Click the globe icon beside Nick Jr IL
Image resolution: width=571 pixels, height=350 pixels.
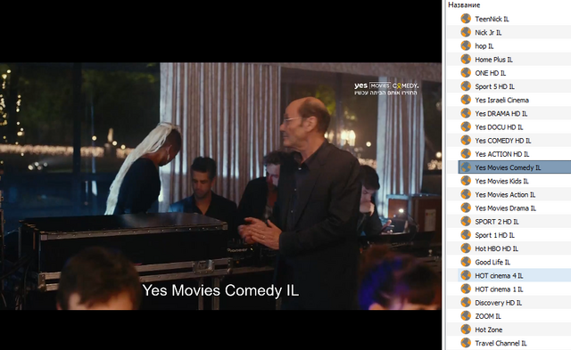pyautogui.click(x=466, y=32)
